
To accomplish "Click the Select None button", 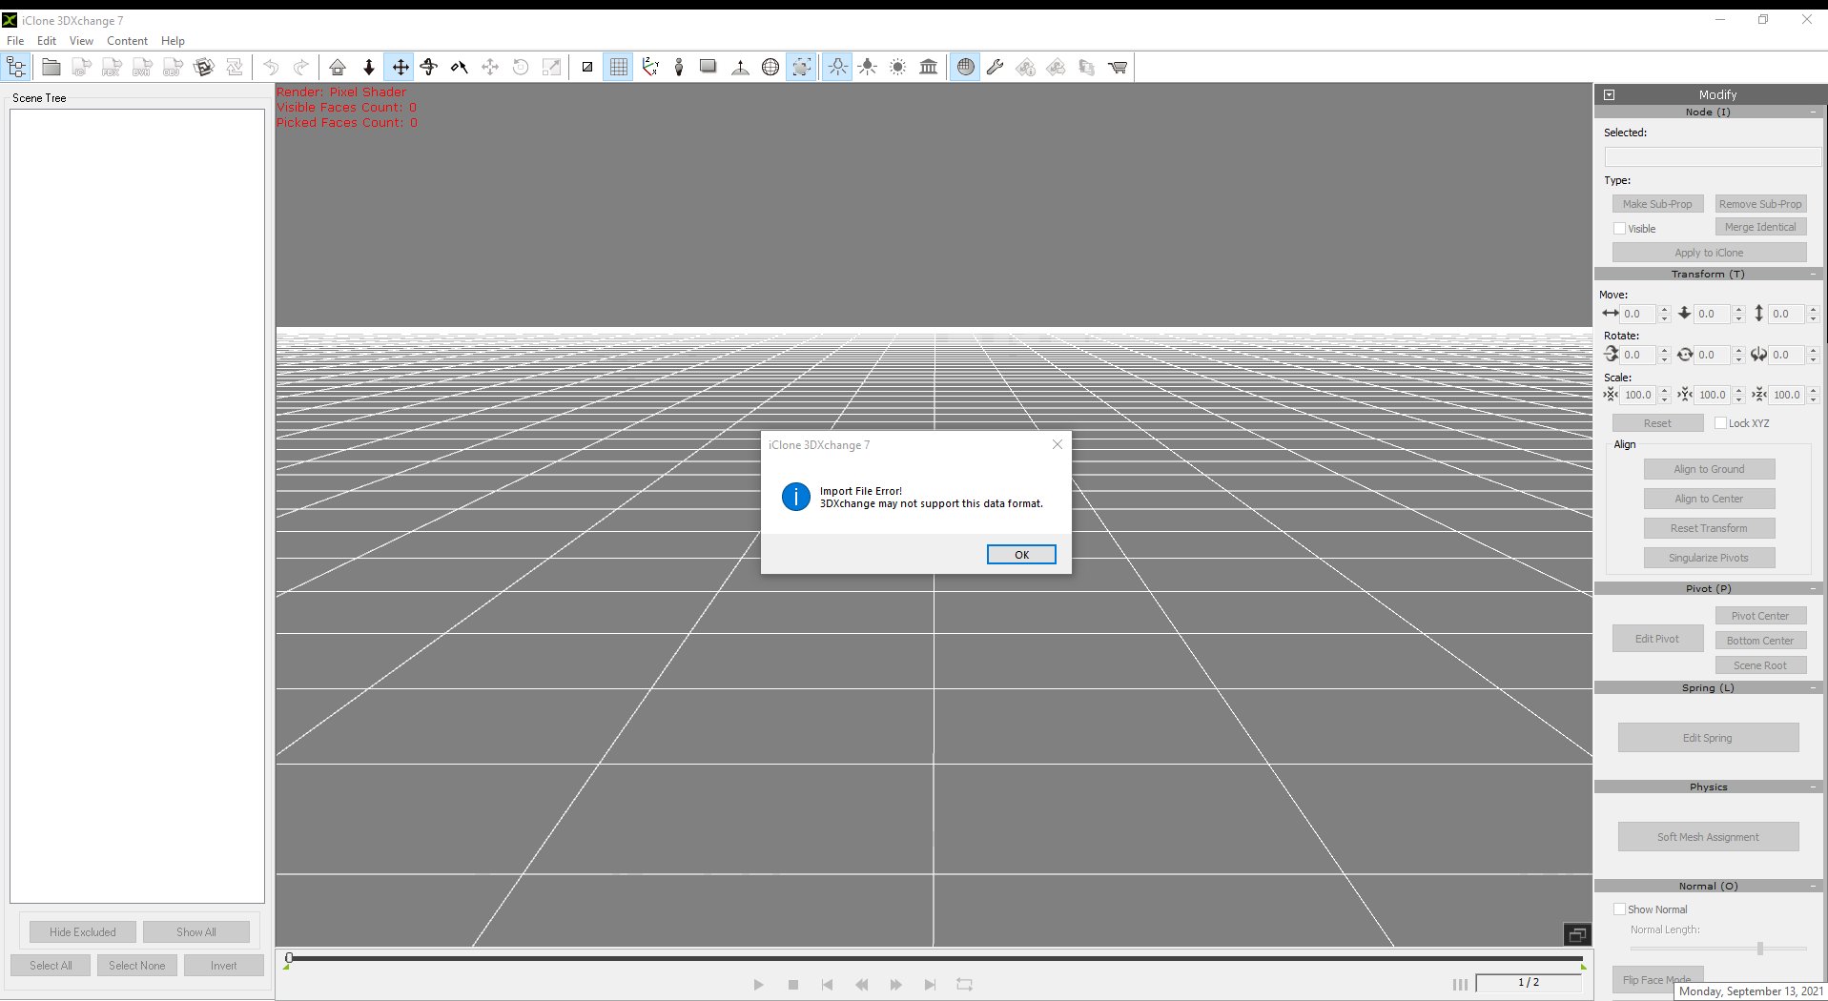I will click(x=136, y=966).
